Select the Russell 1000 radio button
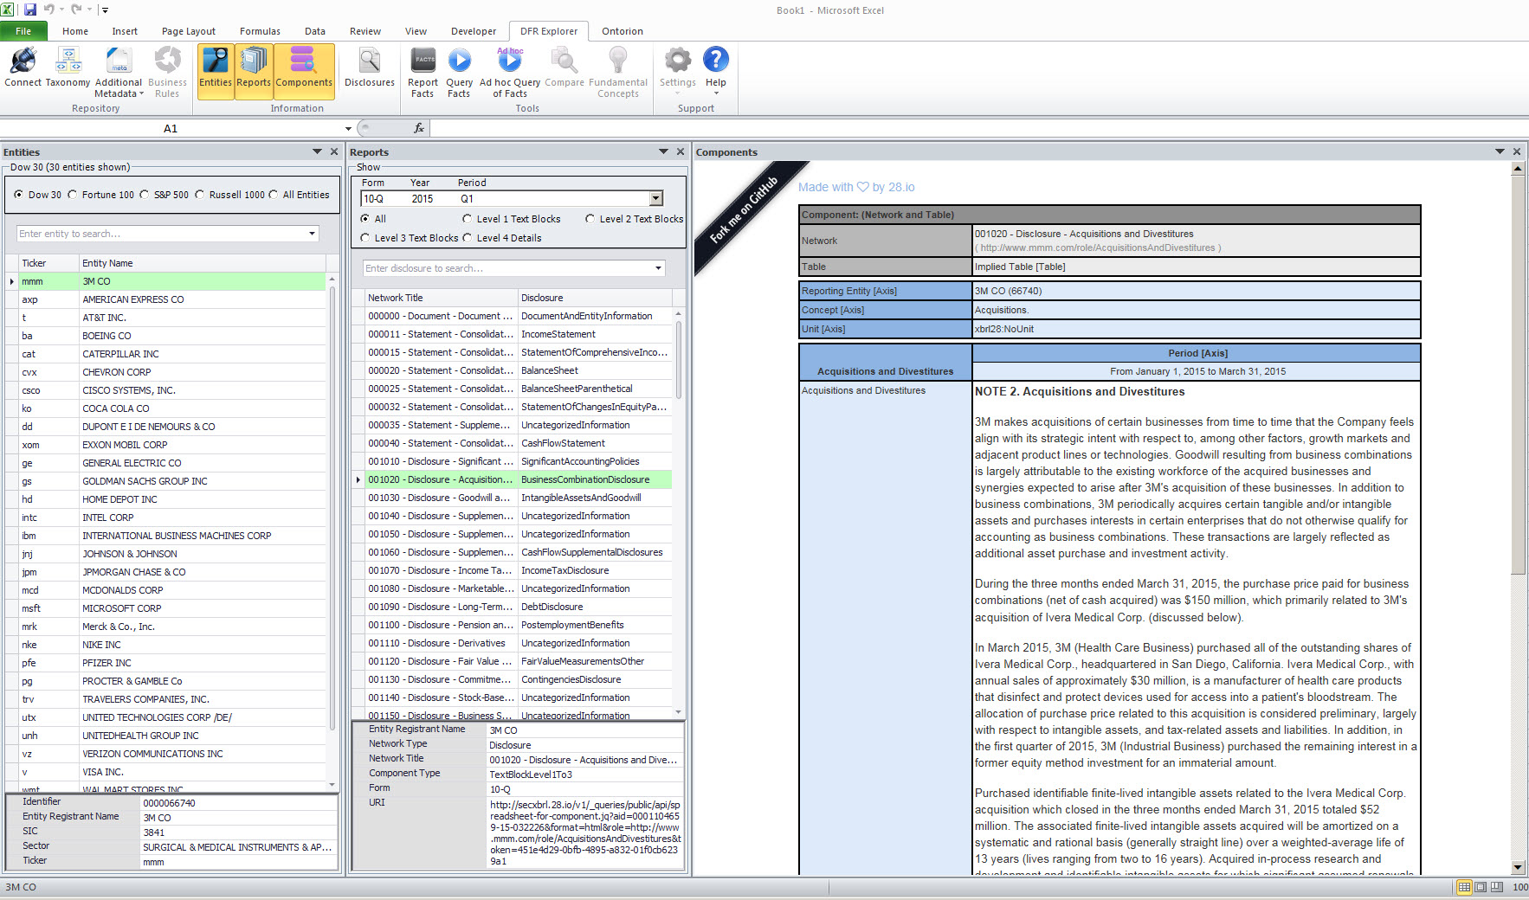The image size is (1529, 900). 199,195
